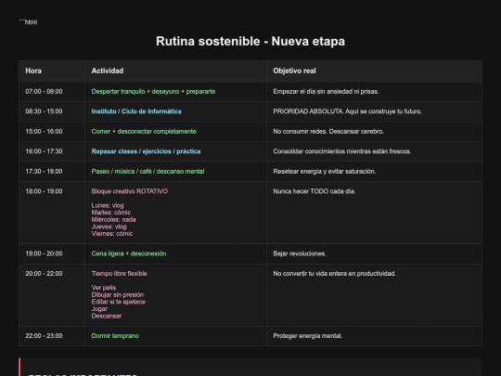The height and width of the screenshot is (376, 501).
Task: Click 'Bajar revoluciones.' objective
Action: (300, 253)
